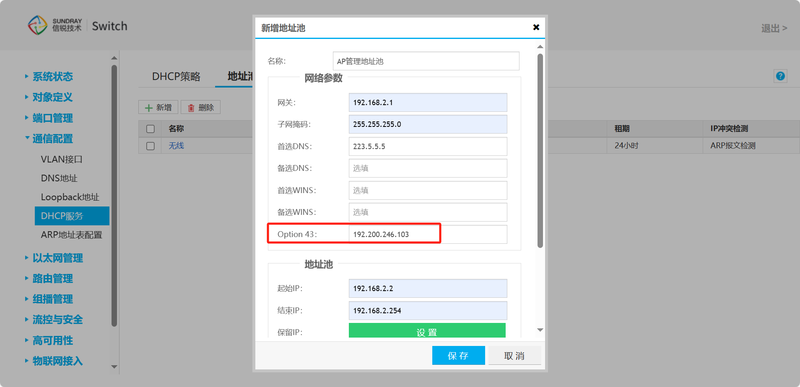Click the Switch product title text
The height and width of the screenshot is (387, 800).
click(x=109, y=26)
